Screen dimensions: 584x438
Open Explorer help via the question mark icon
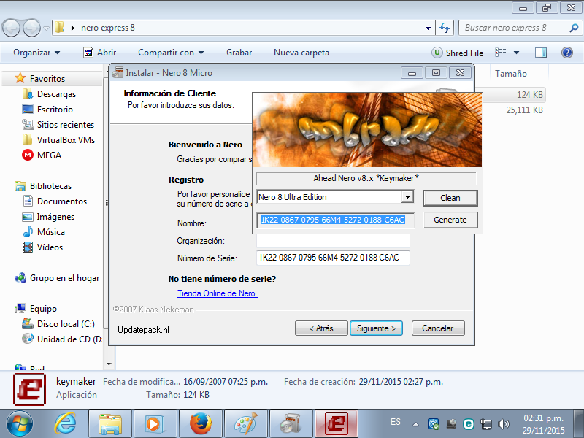click(567, 53)
